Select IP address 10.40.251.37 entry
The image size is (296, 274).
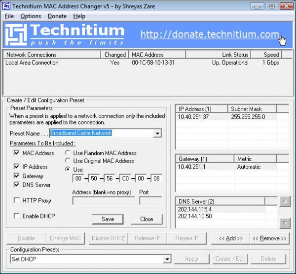click(193, 117)
